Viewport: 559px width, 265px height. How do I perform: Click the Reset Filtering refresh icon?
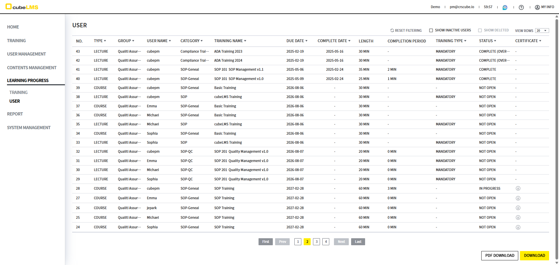click(392, 31)
